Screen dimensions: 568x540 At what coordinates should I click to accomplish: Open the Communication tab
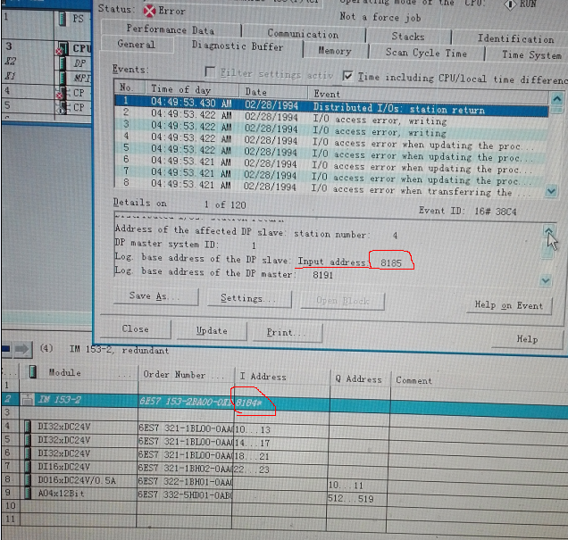303,34
